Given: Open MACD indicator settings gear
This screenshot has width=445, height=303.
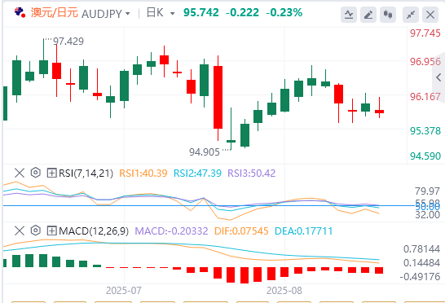Looking at the screenshot, I should coord(36,231).
